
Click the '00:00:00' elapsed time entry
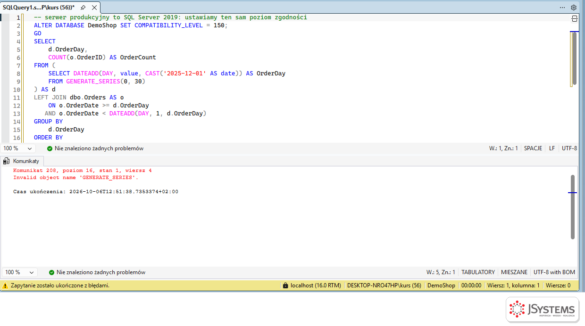tap(471, 285)
